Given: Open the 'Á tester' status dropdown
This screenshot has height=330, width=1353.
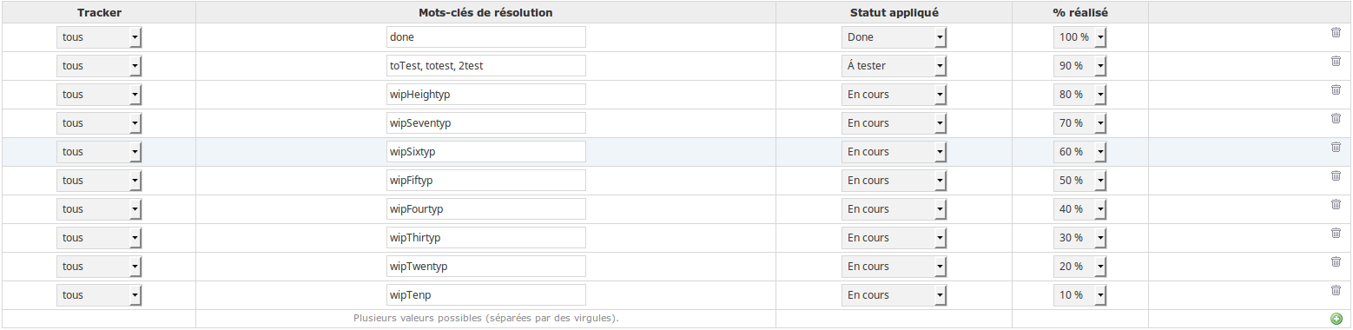Looking at the screenshot, I should [894, 66].
